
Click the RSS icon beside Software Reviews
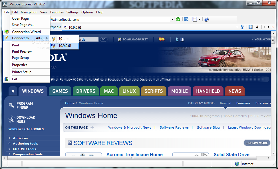pos(70,143)
